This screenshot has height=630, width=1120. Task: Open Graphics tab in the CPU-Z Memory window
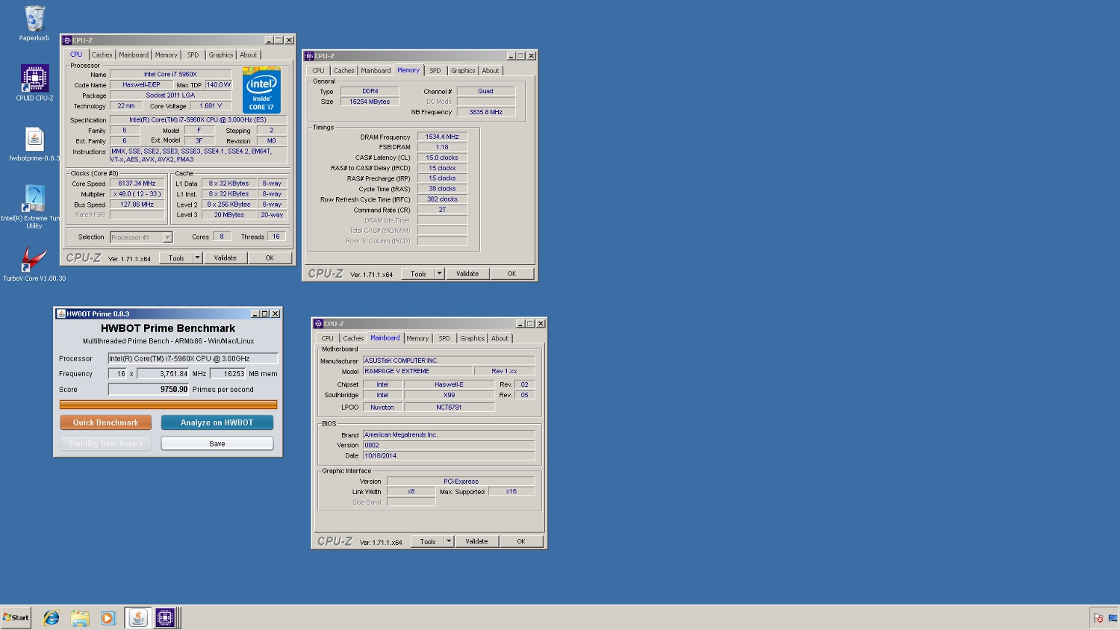(x=463, y=71)
